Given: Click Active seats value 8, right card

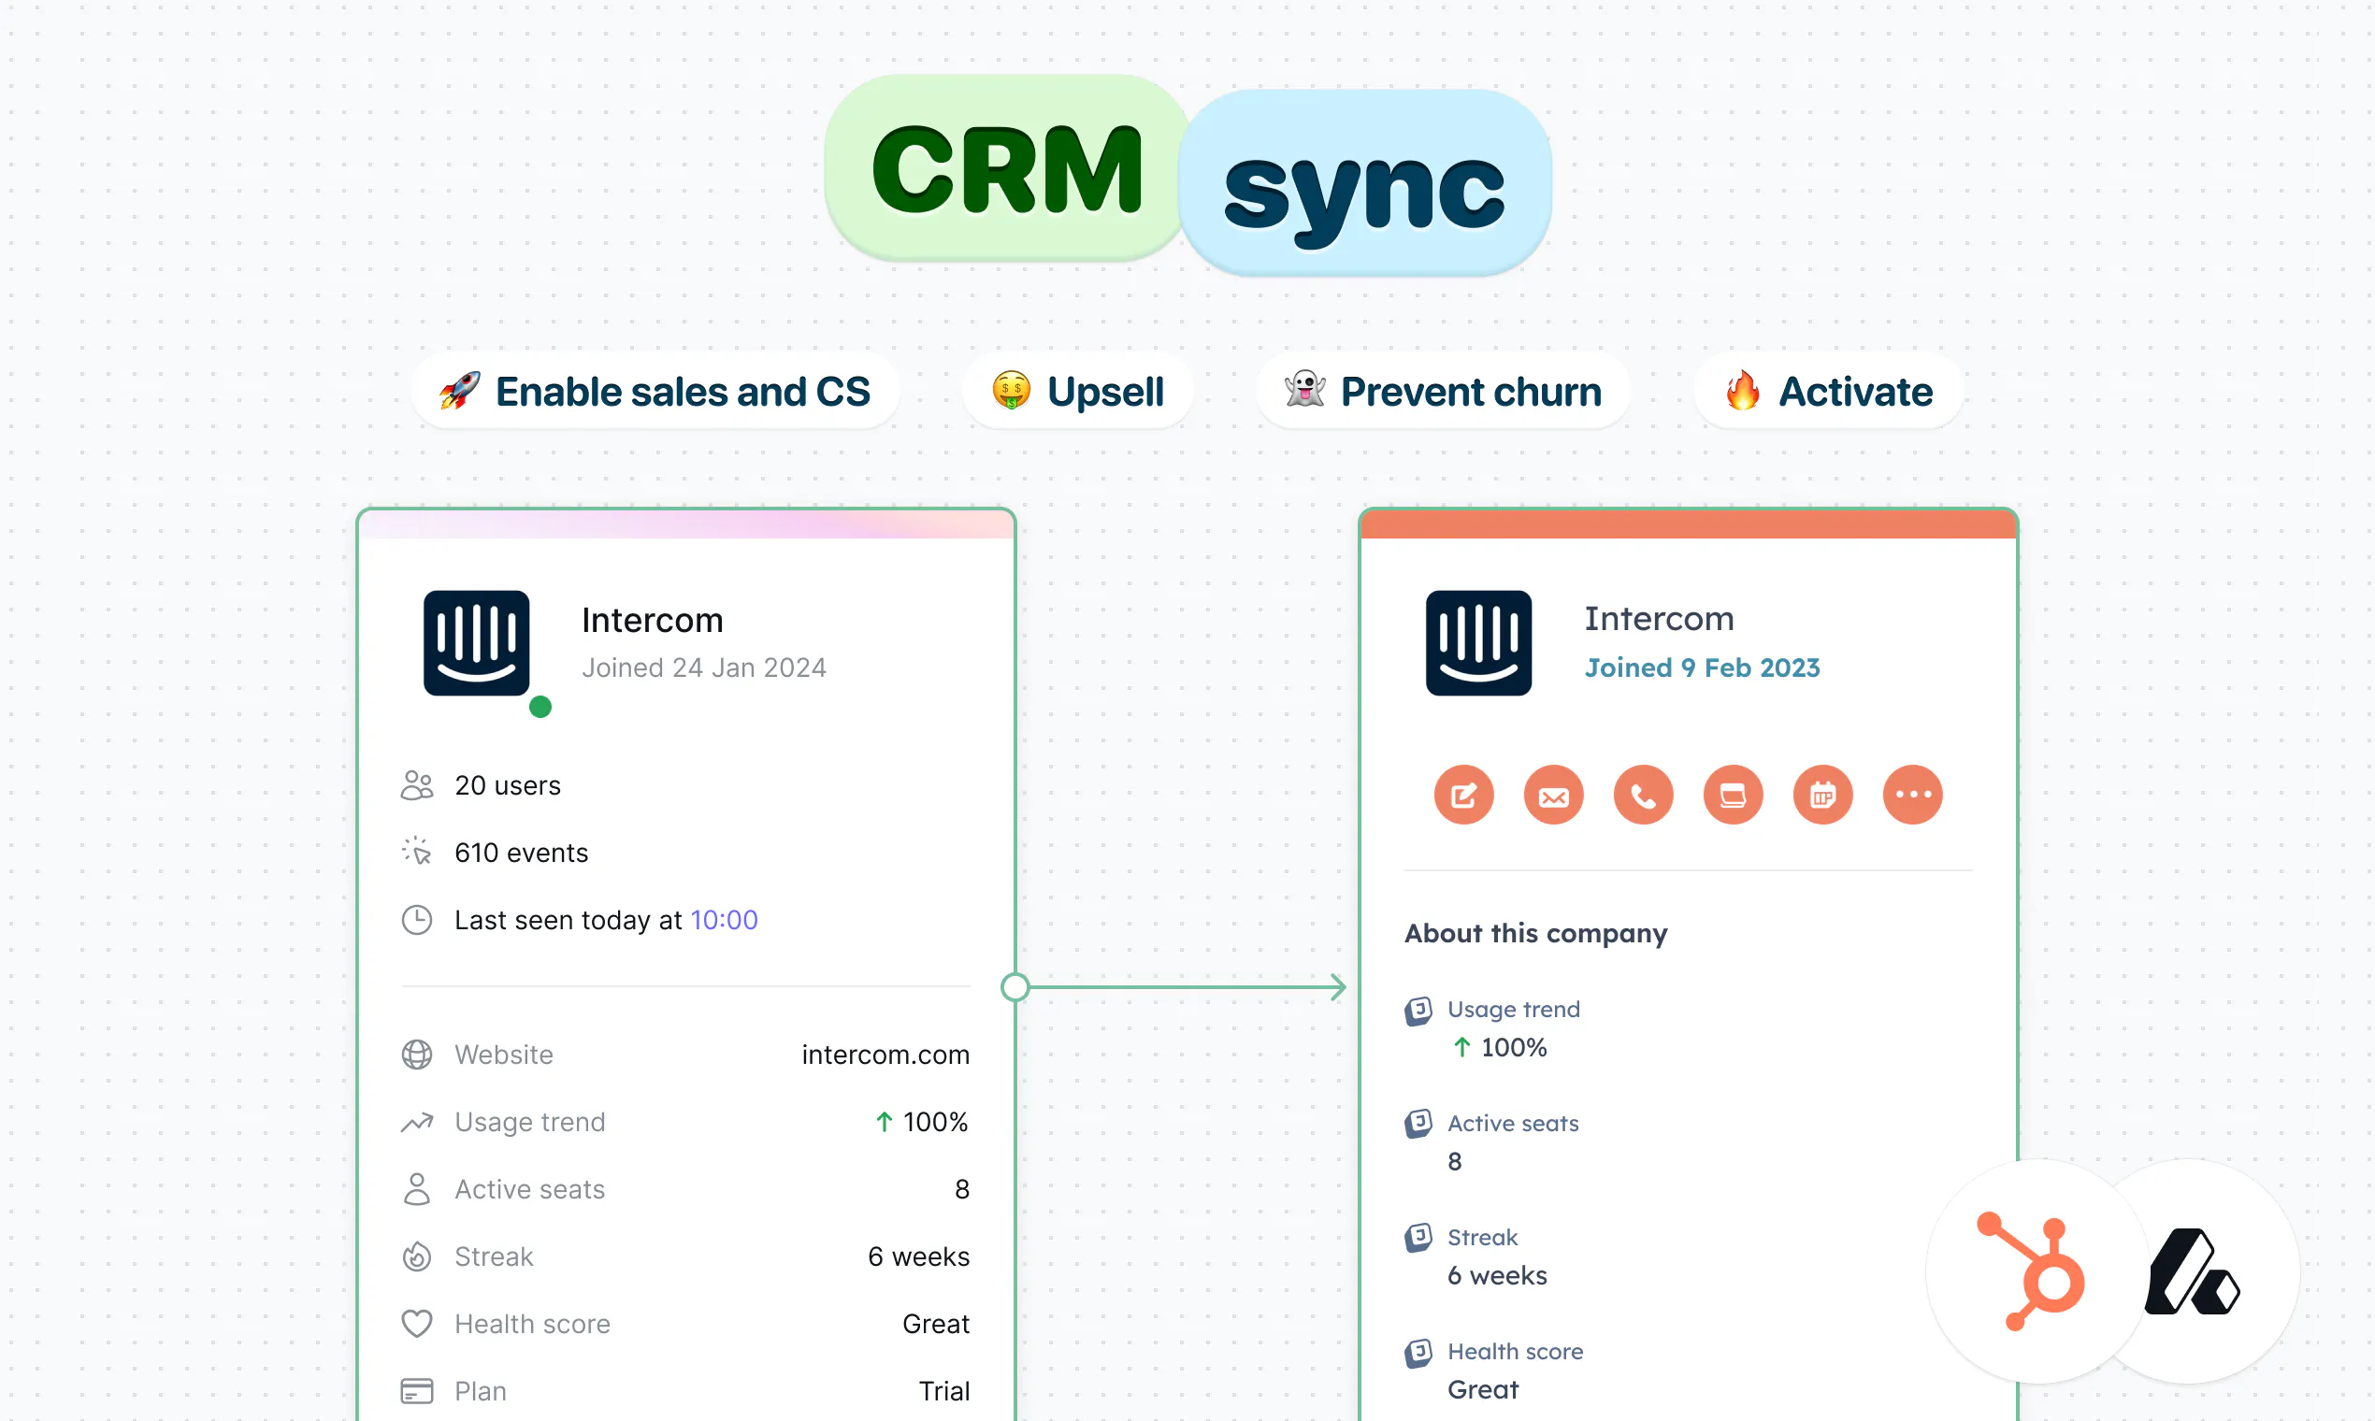Looking at the screenshot, I should [1455, 1161].
